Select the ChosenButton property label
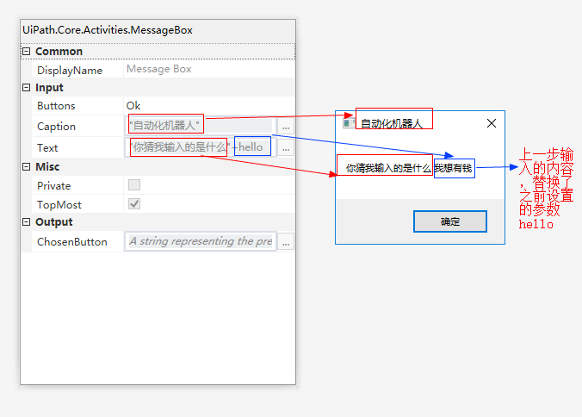The width and height of the screenshot is (582, 417). 72,242
